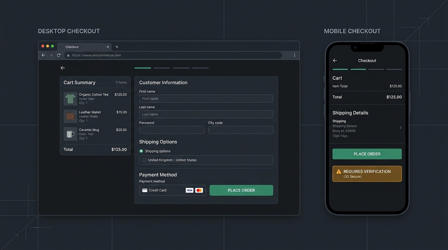Select United Kingdom | United States radio
This screenshot has height=250, width=448.
144,160
